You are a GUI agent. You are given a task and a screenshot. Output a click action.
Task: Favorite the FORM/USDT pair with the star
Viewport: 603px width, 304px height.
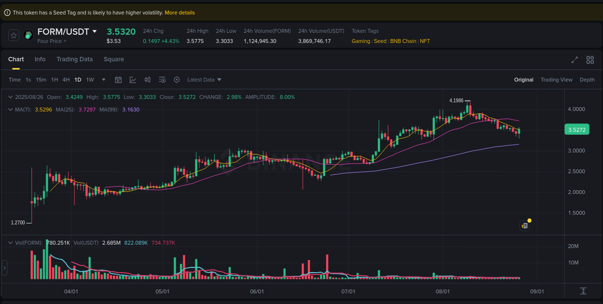click(14, 35)
